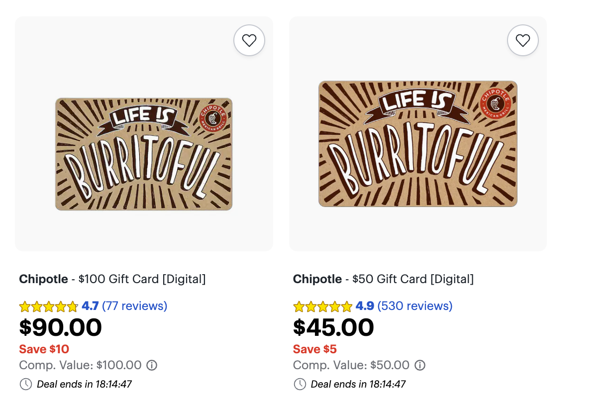Viewport: 612px width, 408px height.
Task: Select the $50 Burritoful gift card image
Action: [418, 144]
